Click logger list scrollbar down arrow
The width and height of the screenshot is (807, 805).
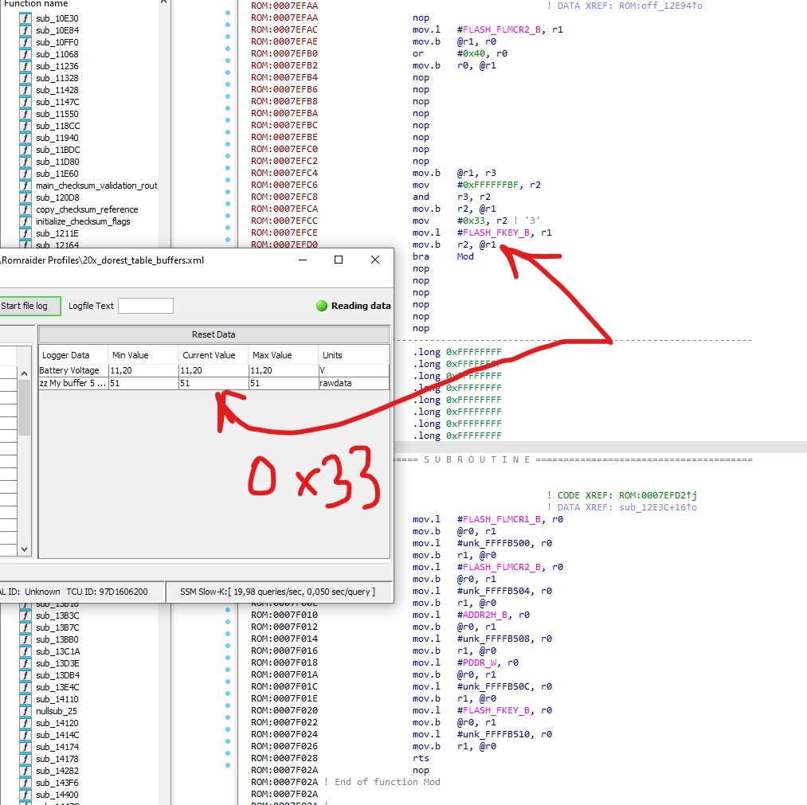point(24,549)
